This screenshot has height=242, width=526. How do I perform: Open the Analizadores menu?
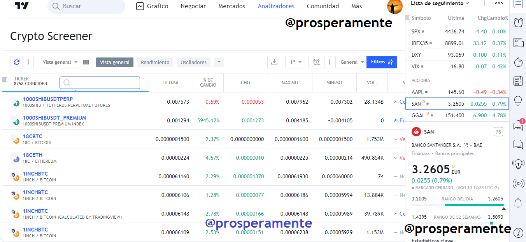coord(276,6)
